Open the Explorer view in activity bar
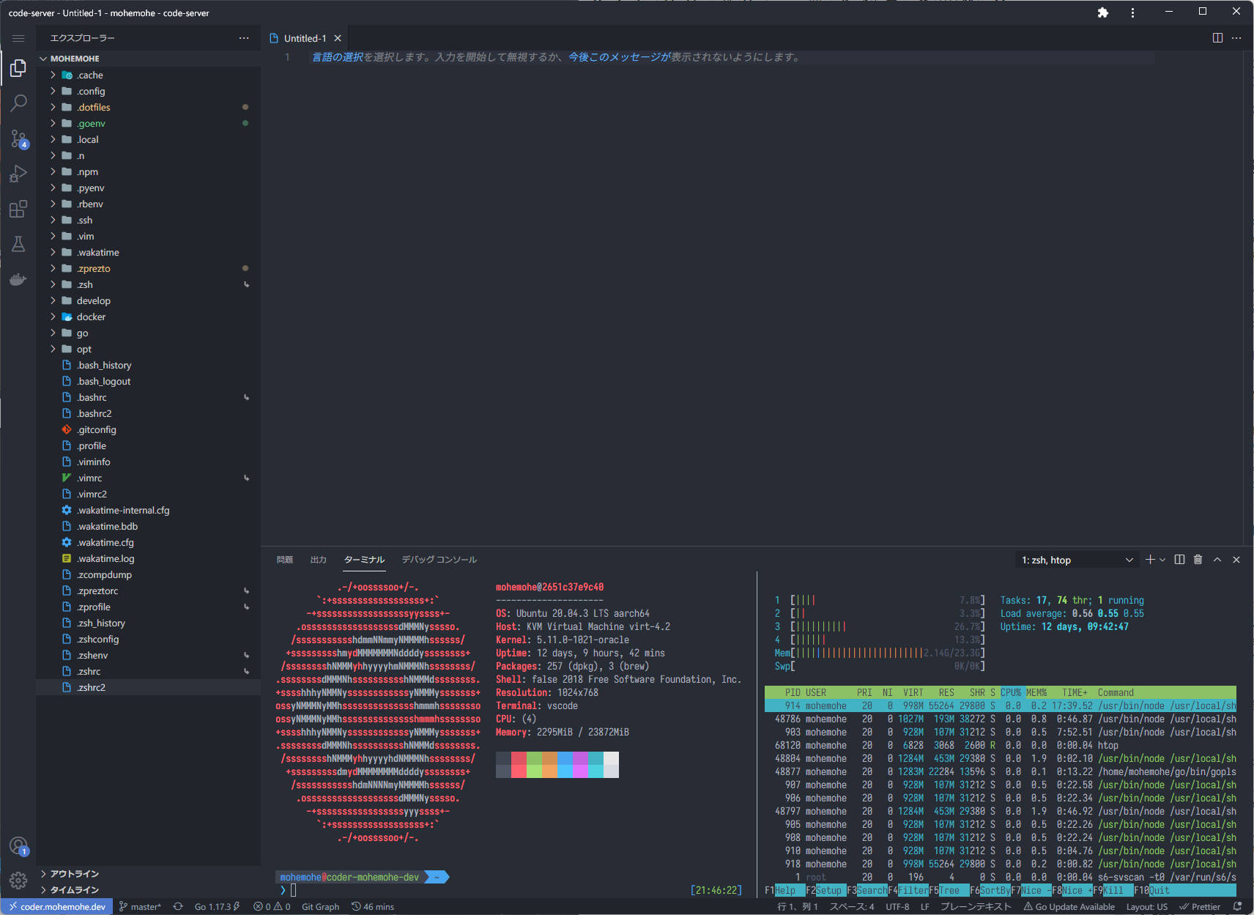1254x915 pixels. coord(18,69)
